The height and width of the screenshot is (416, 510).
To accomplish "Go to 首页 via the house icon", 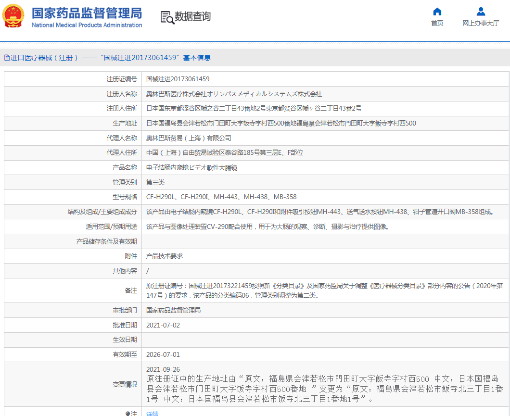I will pyautogui.click(x=437, y=12).
